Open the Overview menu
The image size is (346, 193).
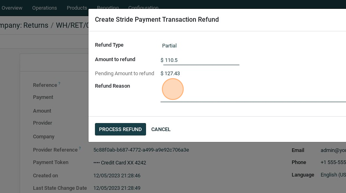(12, 8)
